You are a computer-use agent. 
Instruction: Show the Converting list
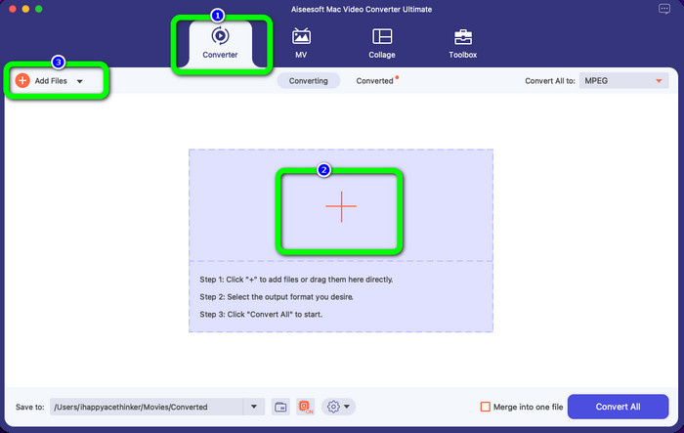[x=309, y=81]
